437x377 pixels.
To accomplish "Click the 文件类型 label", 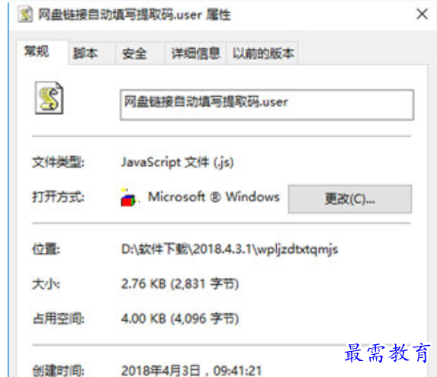I will point(58,162).
